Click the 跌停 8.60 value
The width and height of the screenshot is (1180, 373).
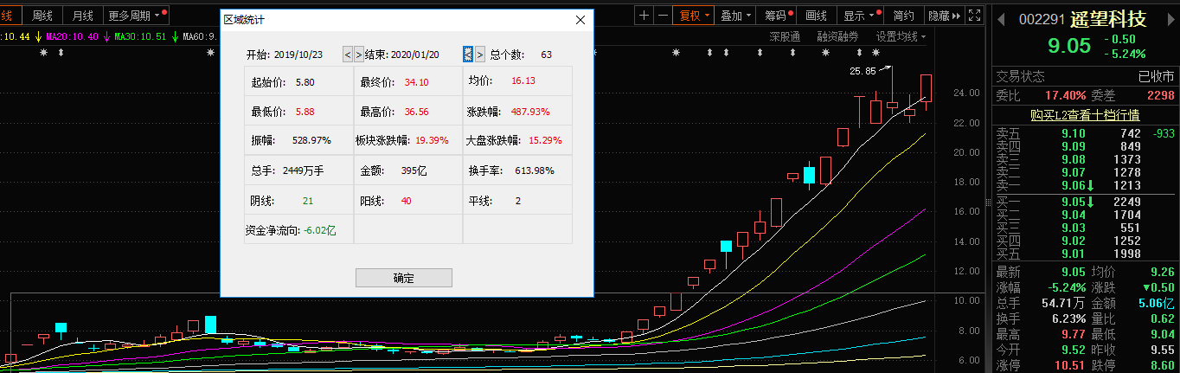pyautogui.click(x=1162, y=366)
